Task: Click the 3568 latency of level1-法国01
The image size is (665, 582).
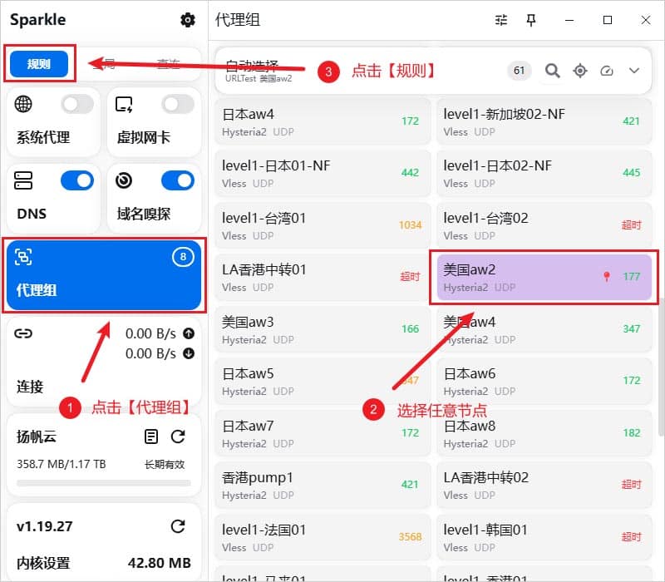Action: click(x=410, y=537)
